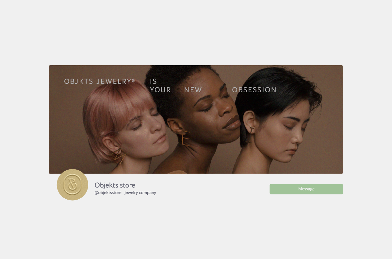Select the word NEW in the banner
Image resolution: width=392 pixels, height=259 pixels.
193,90
